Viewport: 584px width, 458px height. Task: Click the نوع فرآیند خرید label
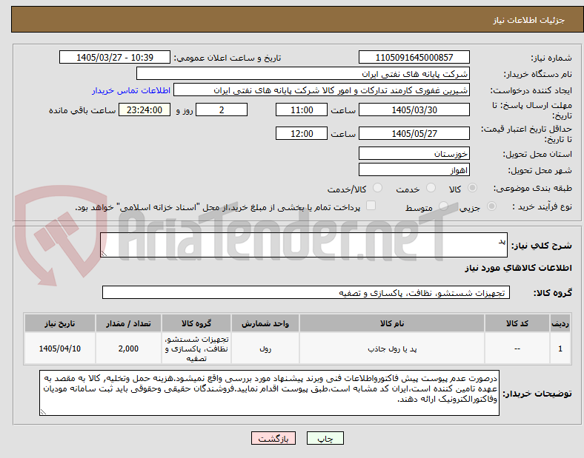point(542,206)
